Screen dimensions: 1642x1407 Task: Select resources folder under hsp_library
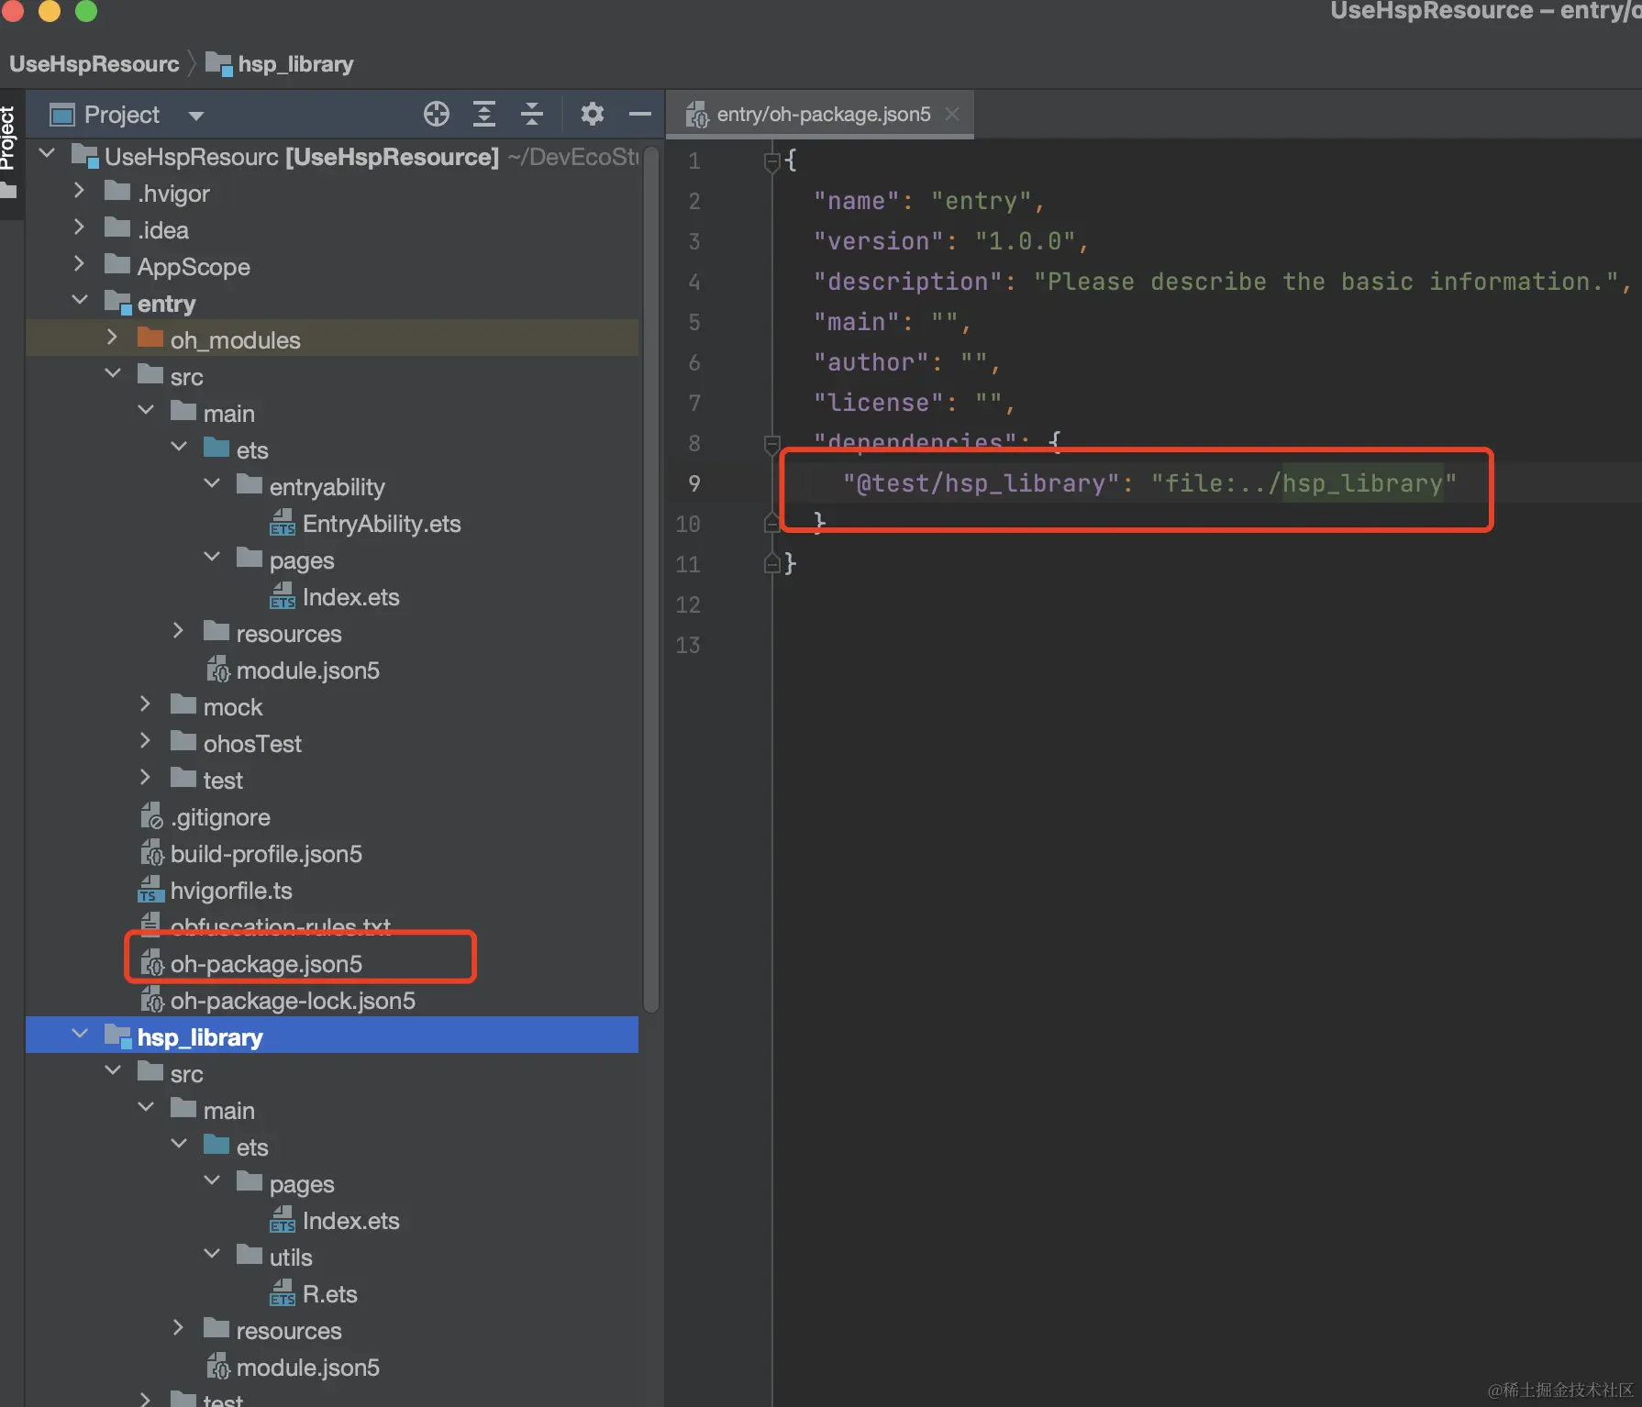point(288,1331)
